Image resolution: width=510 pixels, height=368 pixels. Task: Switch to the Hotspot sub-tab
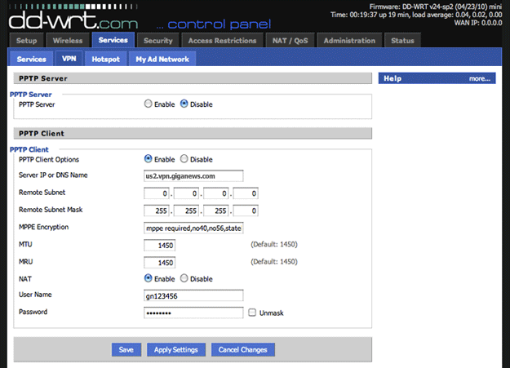coord(106,59)
